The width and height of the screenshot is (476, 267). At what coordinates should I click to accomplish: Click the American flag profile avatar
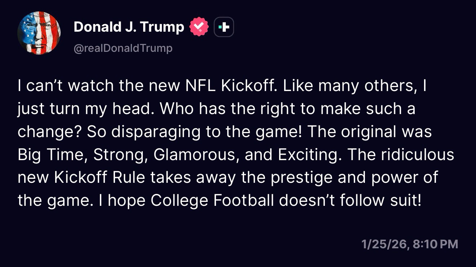(39, 33)
